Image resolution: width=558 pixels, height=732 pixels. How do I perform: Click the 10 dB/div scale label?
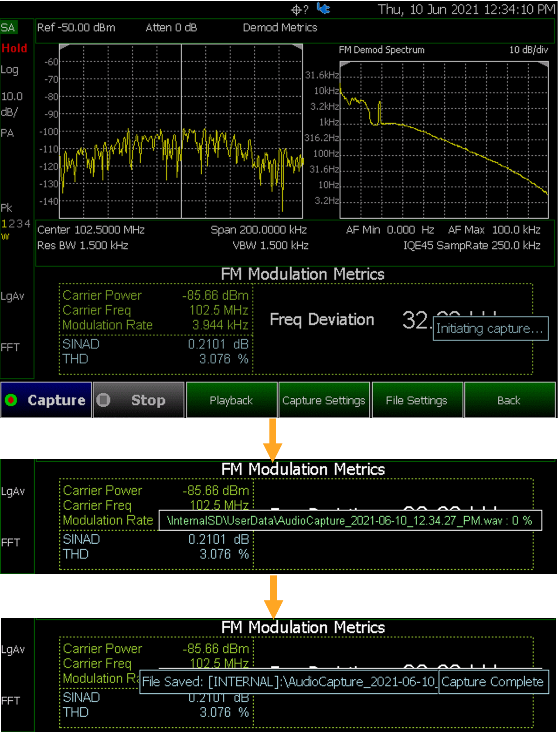[x=529, y=50]
